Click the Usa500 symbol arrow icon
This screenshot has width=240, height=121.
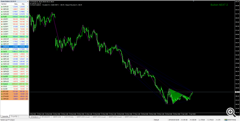pos(2,76)
